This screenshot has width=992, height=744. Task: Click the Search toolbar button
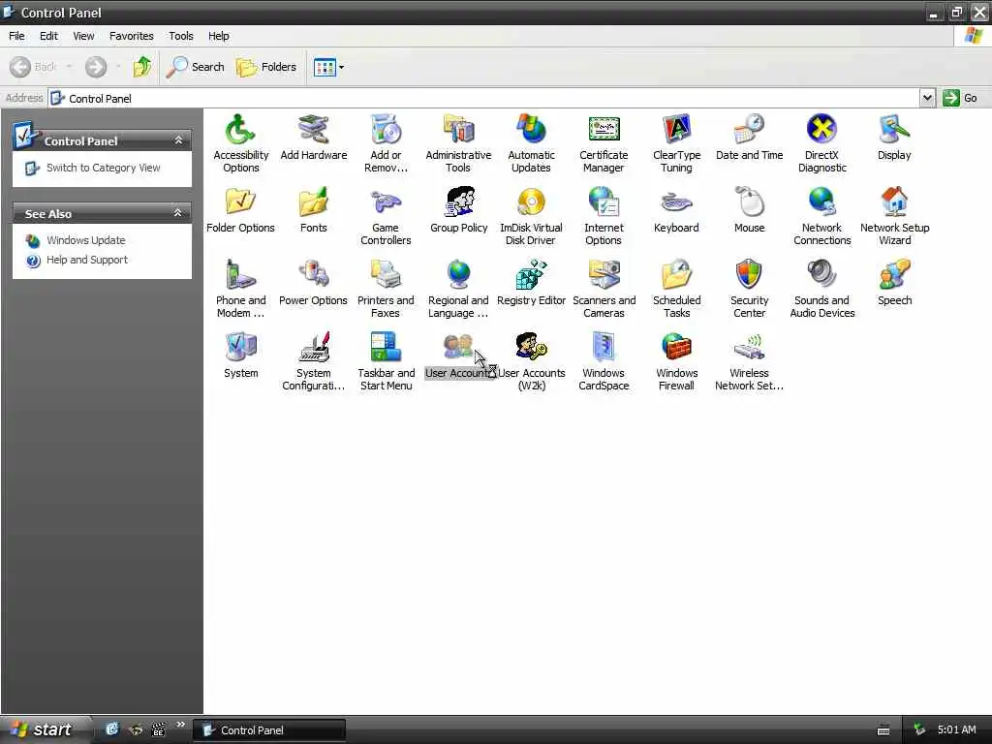pos(195,67)
